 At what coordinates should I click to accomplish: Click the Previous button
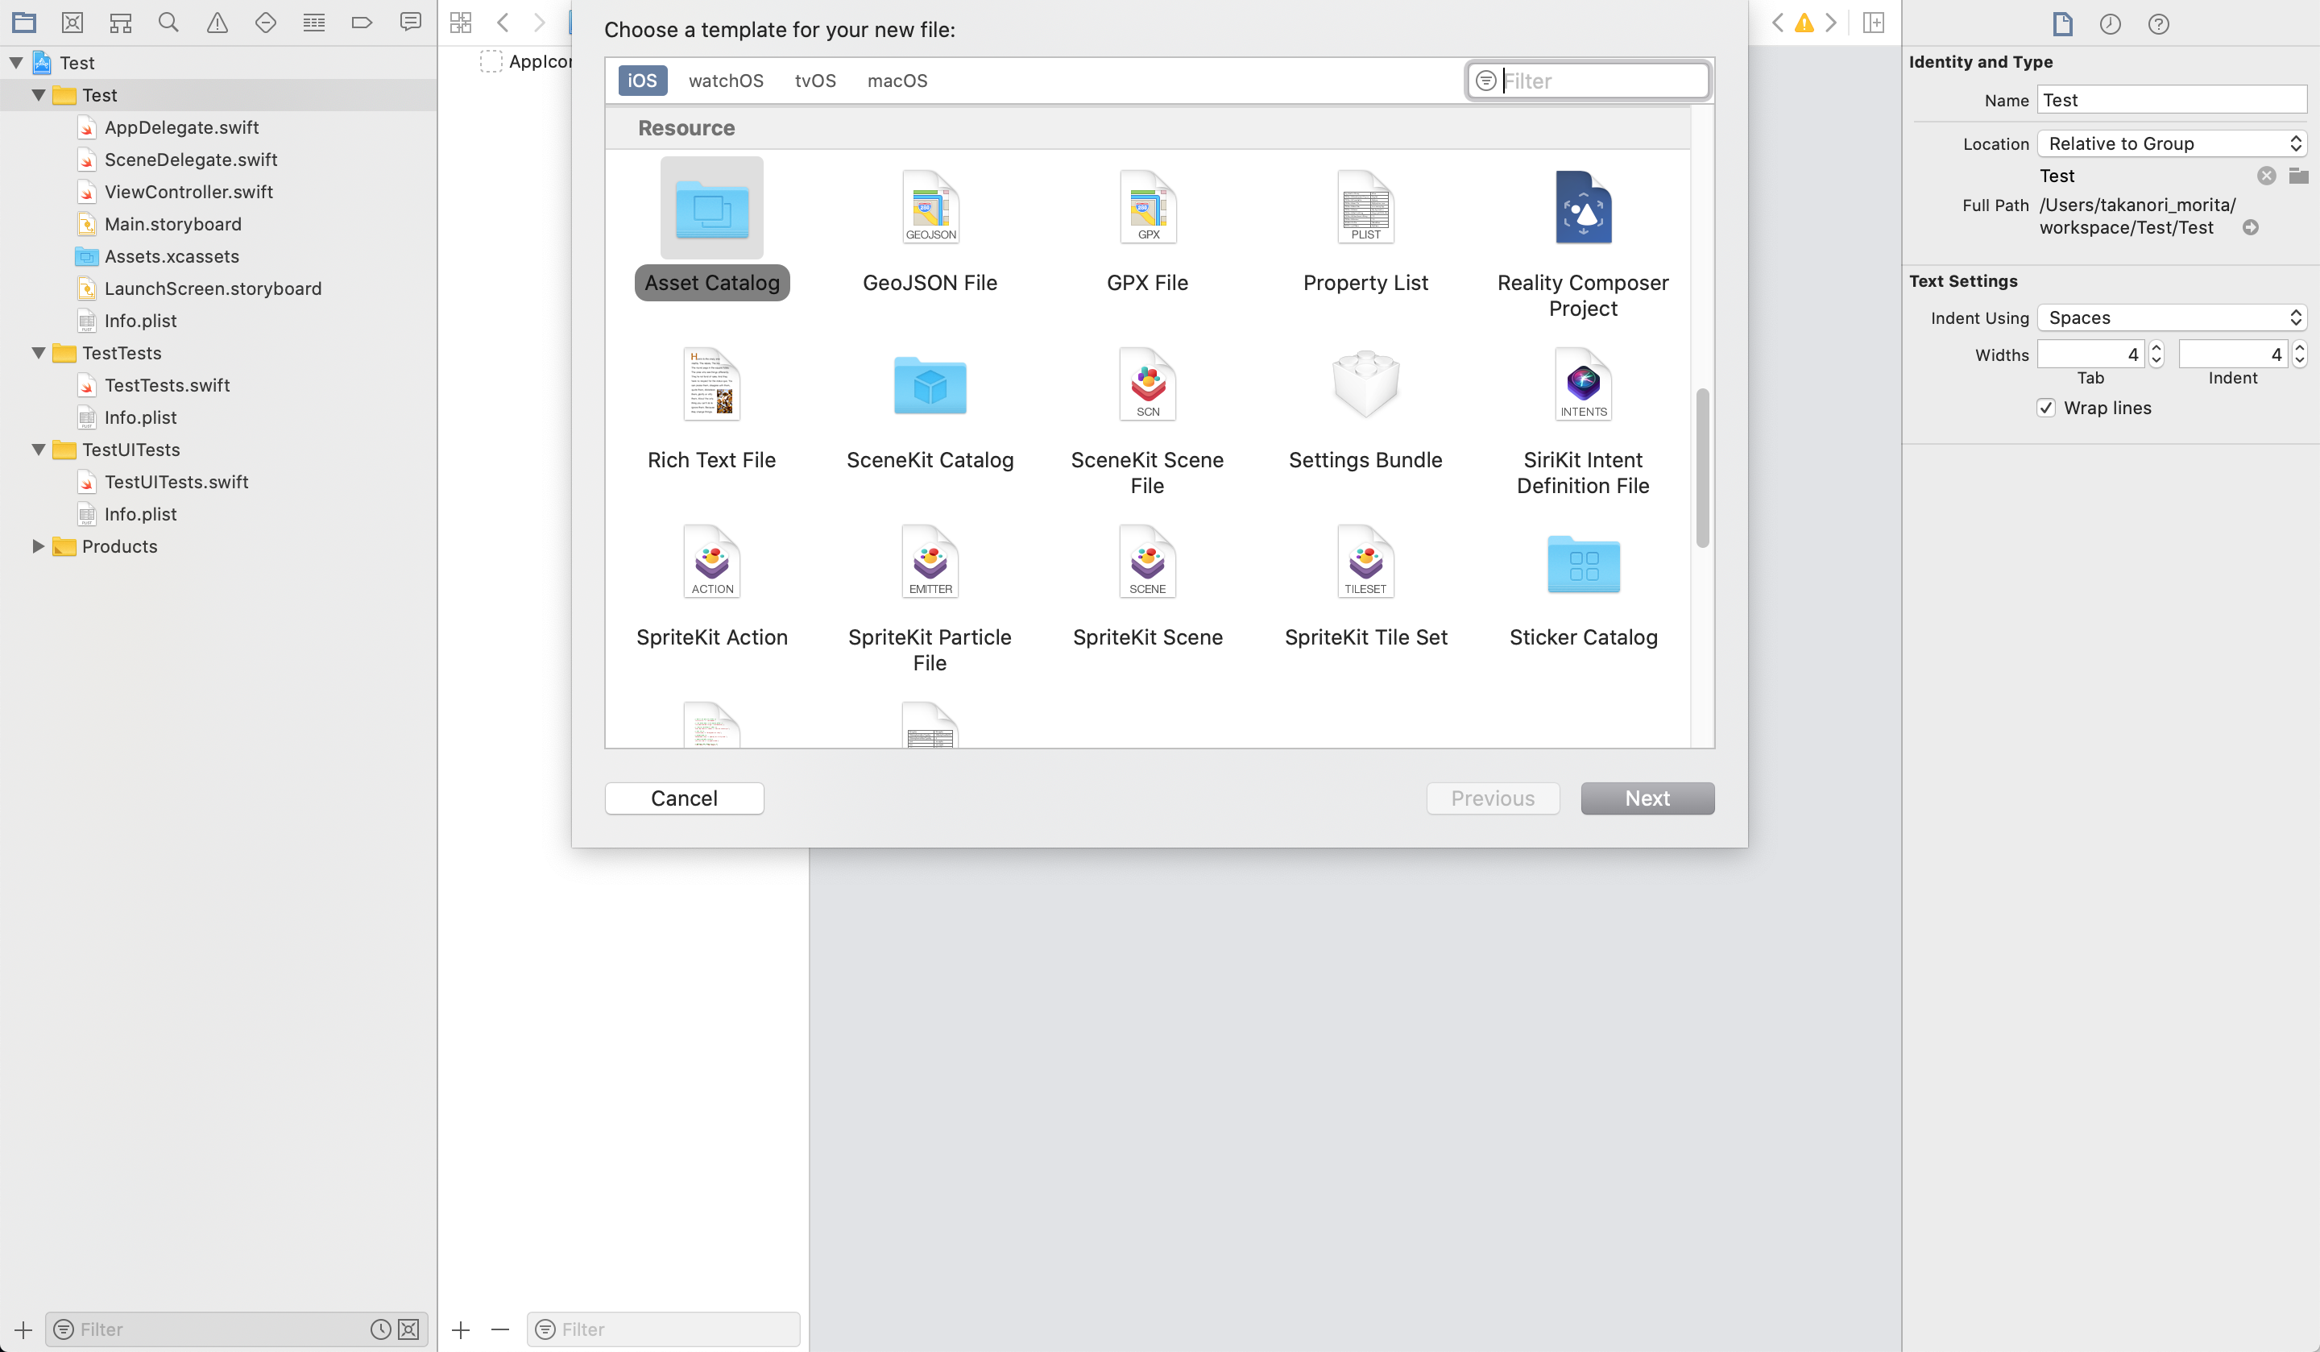pos(1493,798)
